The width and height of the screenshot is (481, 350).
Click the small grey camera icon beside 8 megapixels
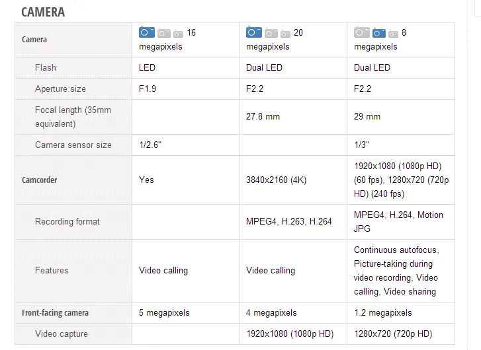point(394,33)
